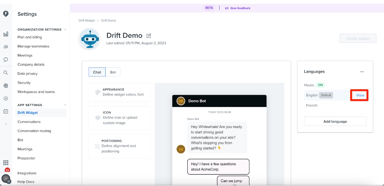
Task: Click the Add language button
Action: (335, 121)
